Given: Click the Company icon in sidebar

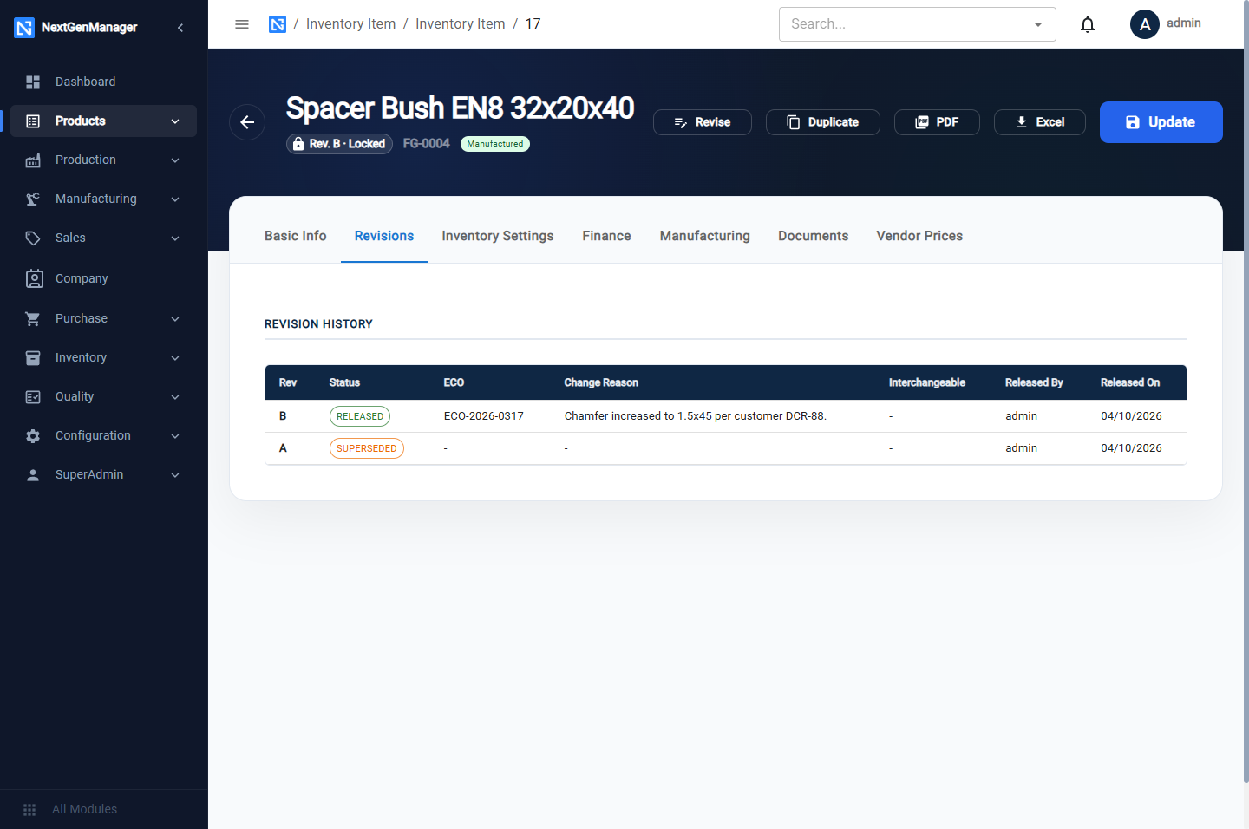Looking at the screenshot, I should (34, 278).
